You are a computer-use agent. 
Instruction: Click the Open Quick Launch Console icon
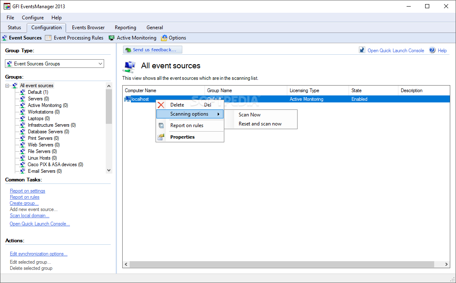[x=362, y=50]
